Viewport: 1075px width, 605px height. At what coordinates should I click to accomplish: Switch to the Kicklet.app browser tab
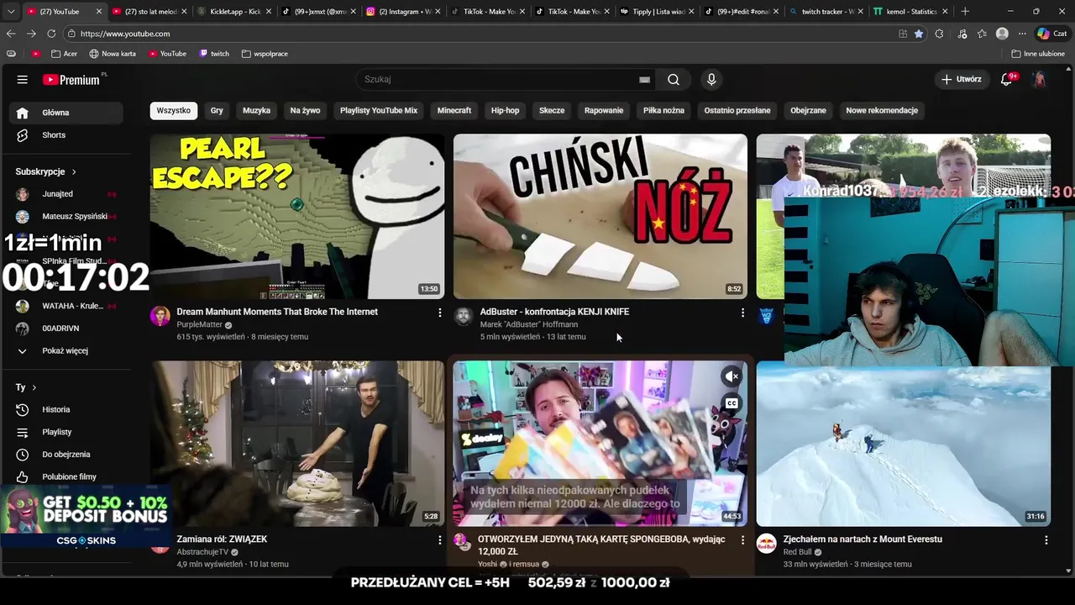[233, 12]
